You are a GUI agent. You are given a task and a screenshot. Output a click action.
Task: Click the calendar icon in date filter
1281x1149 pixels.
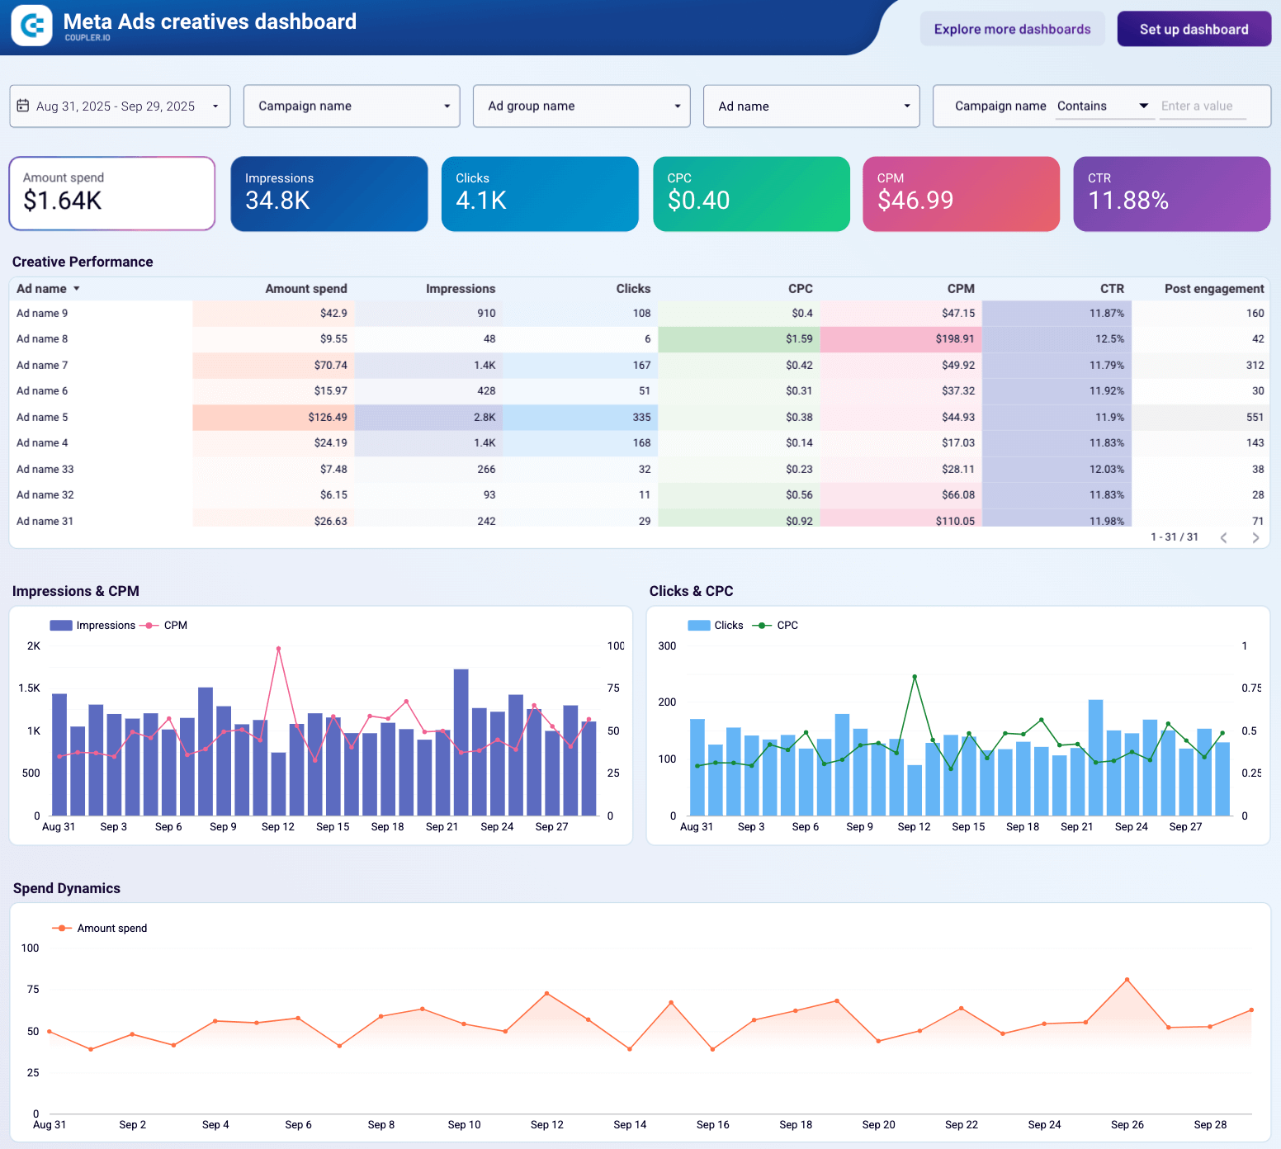[23, 106]
